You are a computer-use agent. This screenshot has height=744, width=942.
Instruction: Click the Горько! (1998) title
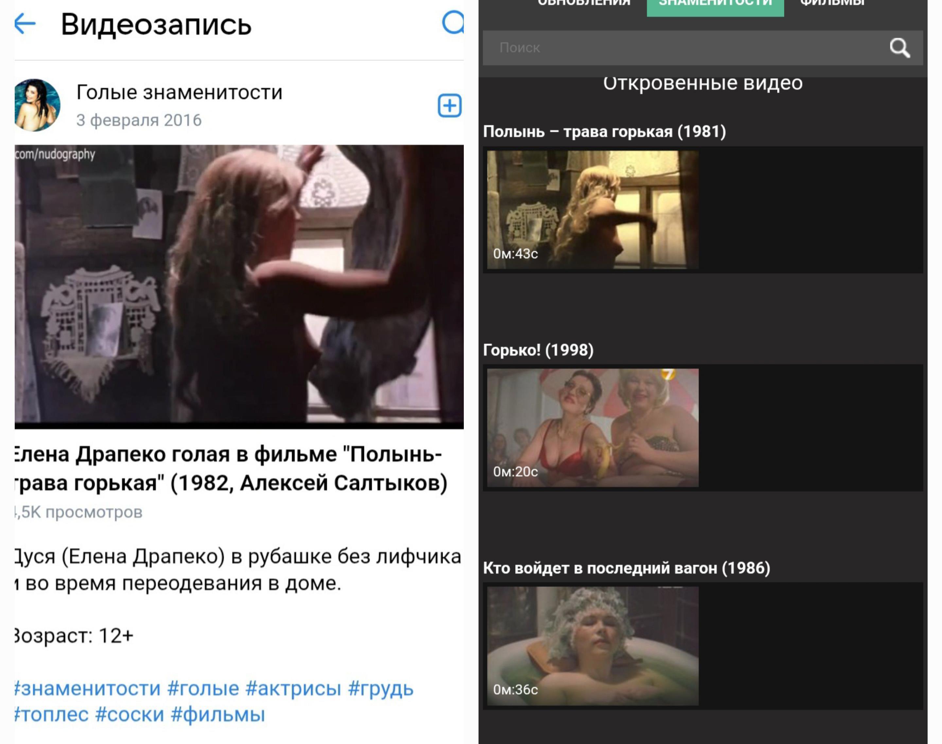click(x=538, y=350)
